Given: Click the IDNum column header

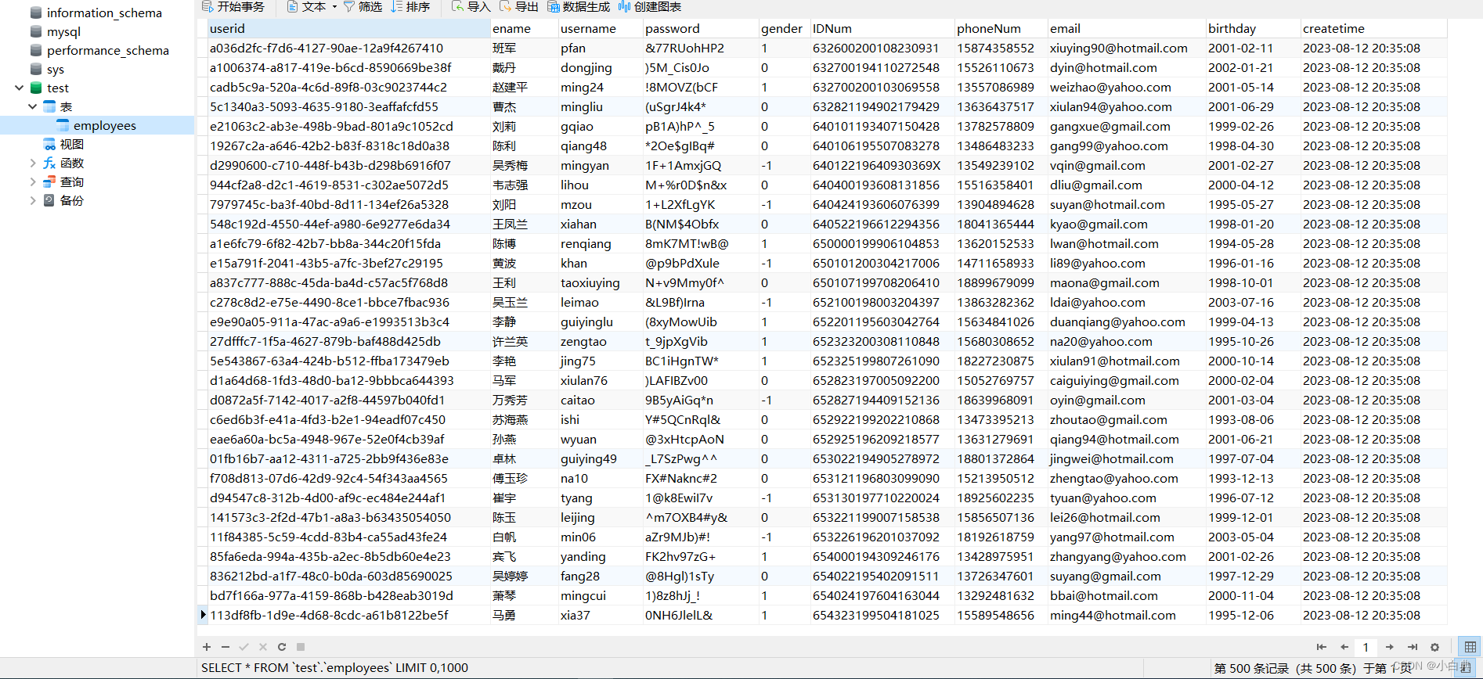Looking at the screenshot, I should click(x=882, y=28).
